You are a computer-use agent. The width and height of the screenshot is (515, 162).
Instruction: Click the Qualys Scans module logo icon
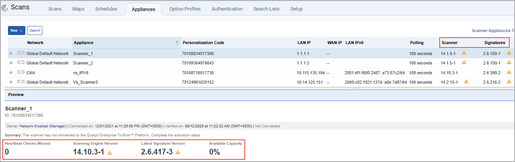(5, 8)
